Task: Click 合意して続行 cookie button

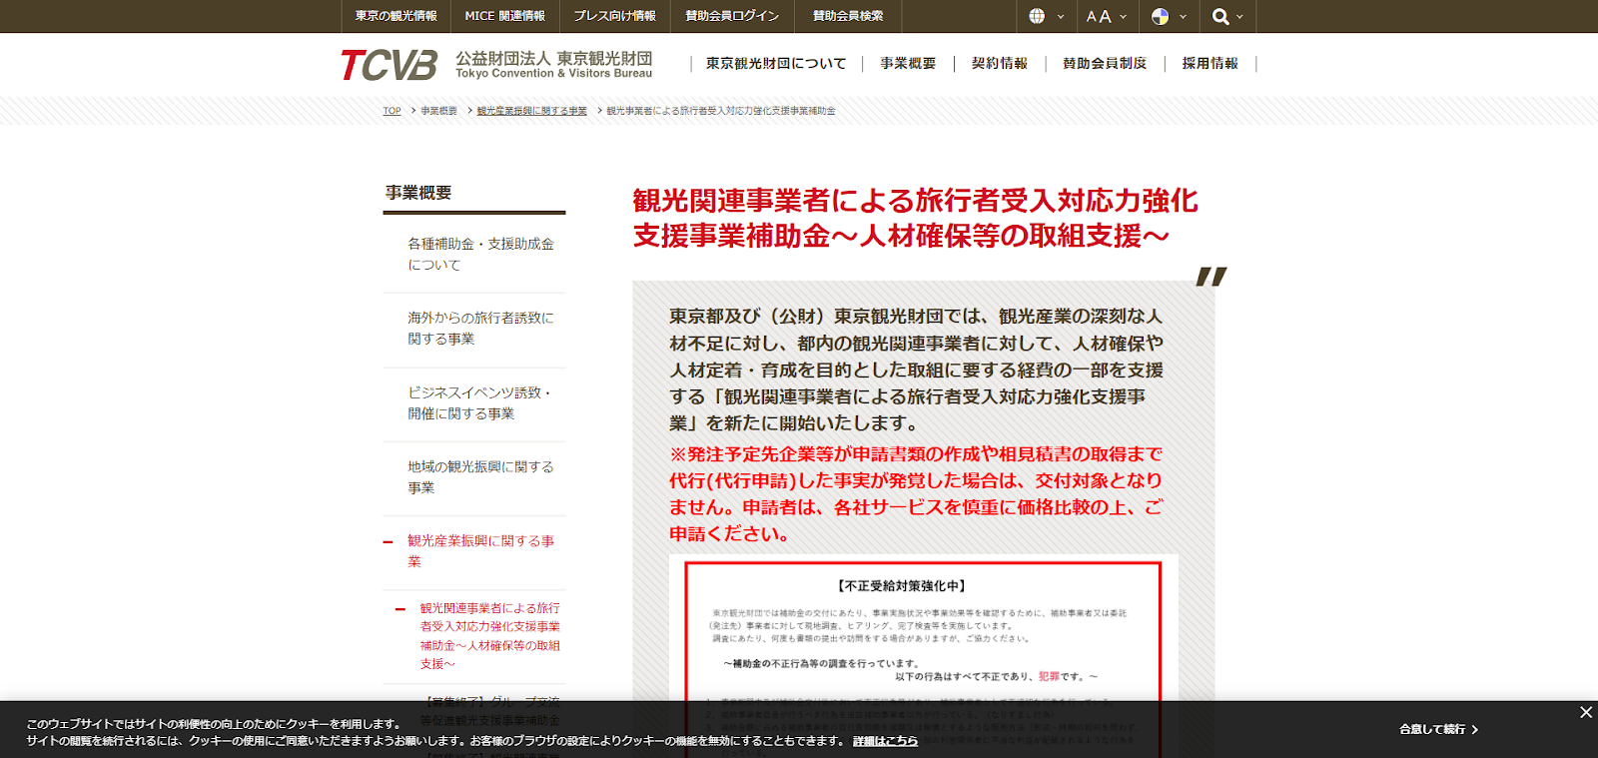Action: coord(1438,729)
